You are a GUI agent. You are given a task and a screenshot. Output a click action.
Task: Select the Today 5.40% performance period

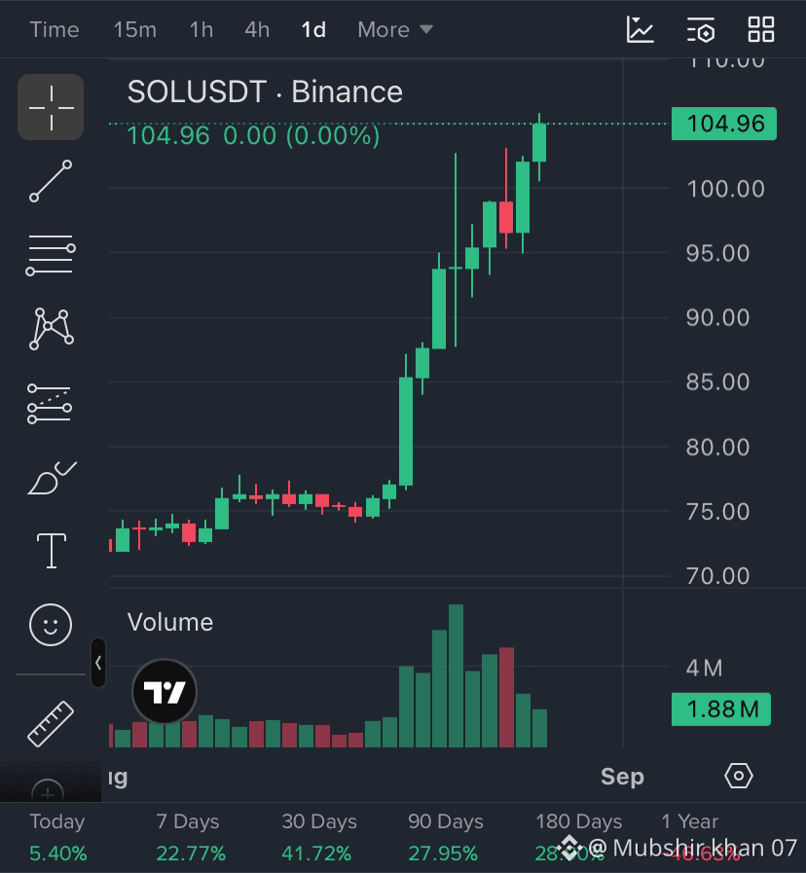point(57,837)
